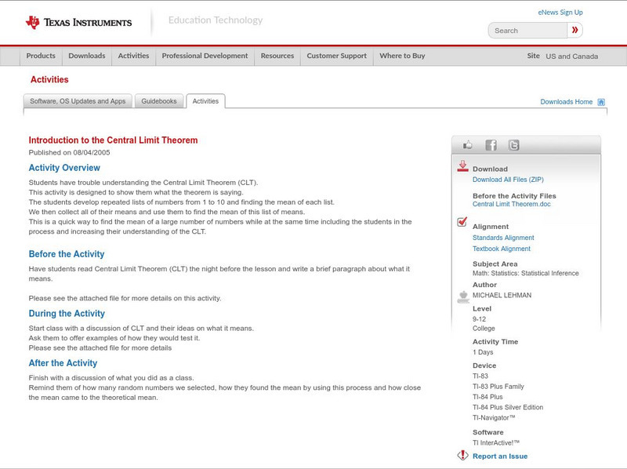Click the TI-83 device entry

click(x=480, y=376)
